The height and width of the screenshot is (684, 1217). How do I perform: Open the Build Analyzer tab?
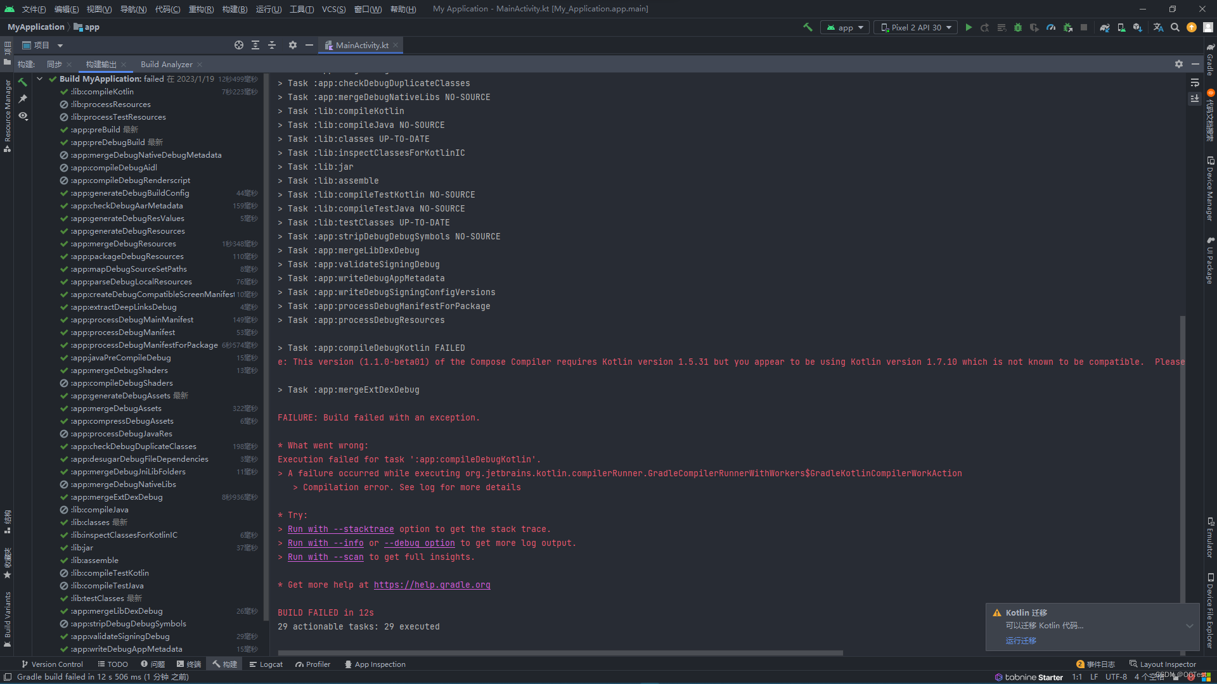166,65
